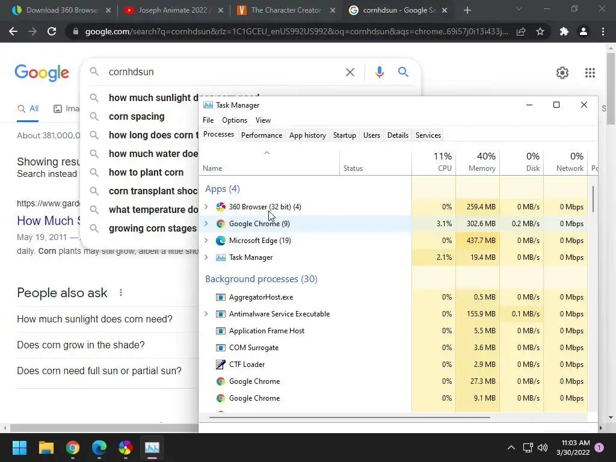This screenshot has width=616, height=462.
Task: Click the 360 Browser icon in Task Manager list
Action: tap(221, 207)
